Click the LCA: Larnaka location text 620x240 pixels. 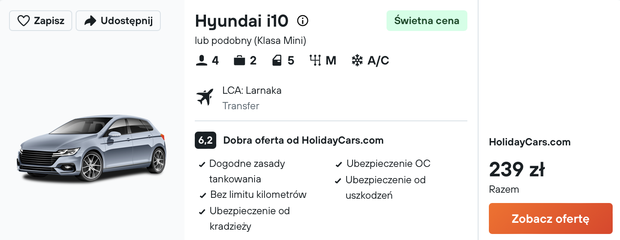click(x=252, y=91)
